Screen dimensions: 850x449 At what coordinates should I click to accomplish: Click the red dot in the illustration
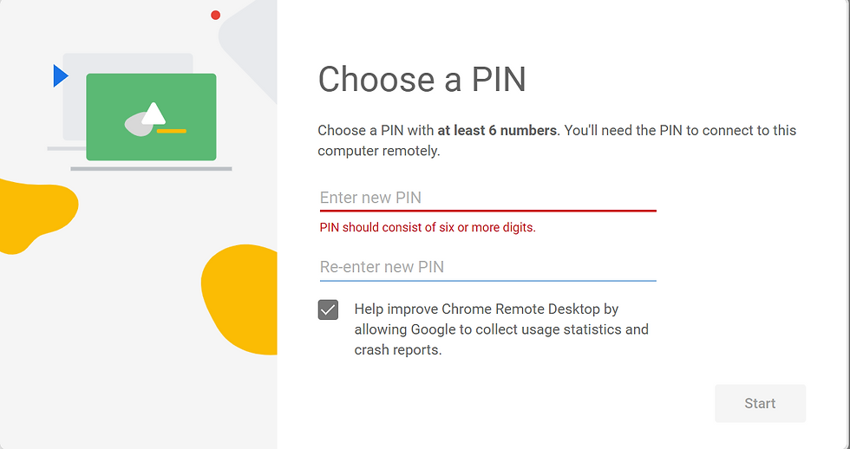[215, 15]
